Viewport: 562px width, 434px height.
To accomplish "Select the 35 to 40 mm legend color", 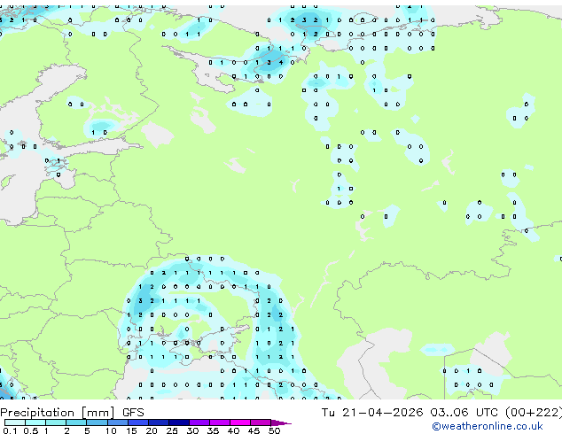I will [x=220, y=422].
